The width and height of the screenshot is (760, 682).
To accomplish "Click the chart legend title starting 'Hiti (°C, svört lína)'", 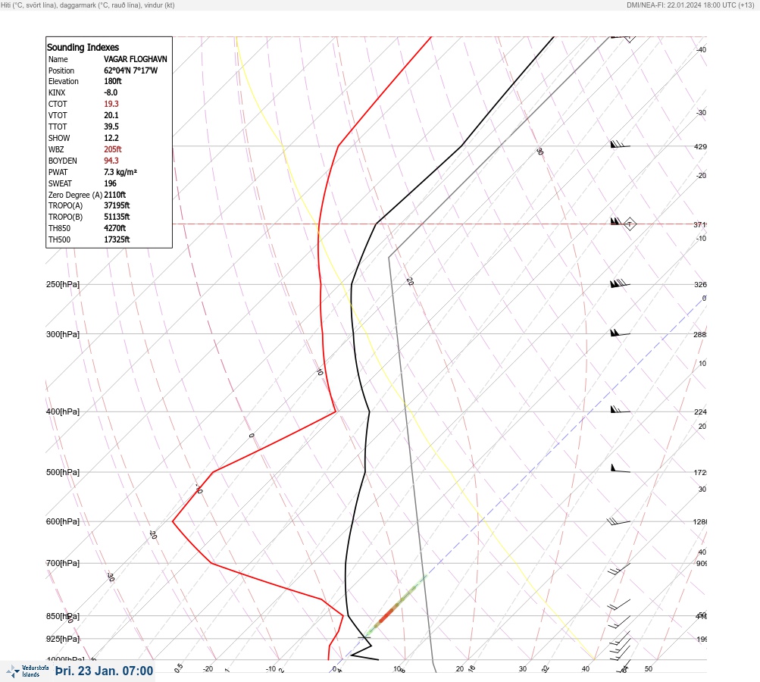I will [x=88, y=5].
